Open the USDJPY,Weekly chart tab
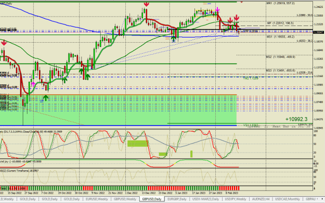325x203 pixels. coord(235,199)
